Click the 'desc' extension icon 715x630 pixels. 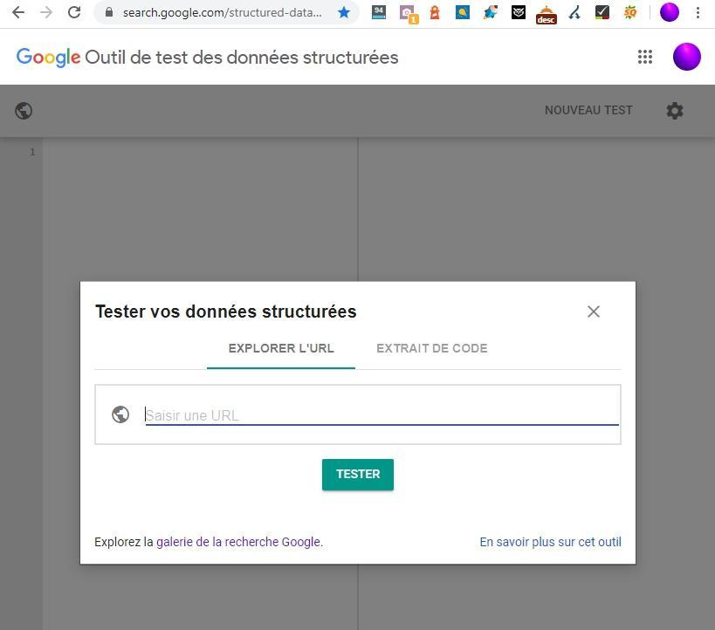pyautogui.click(x=546, y=13)
